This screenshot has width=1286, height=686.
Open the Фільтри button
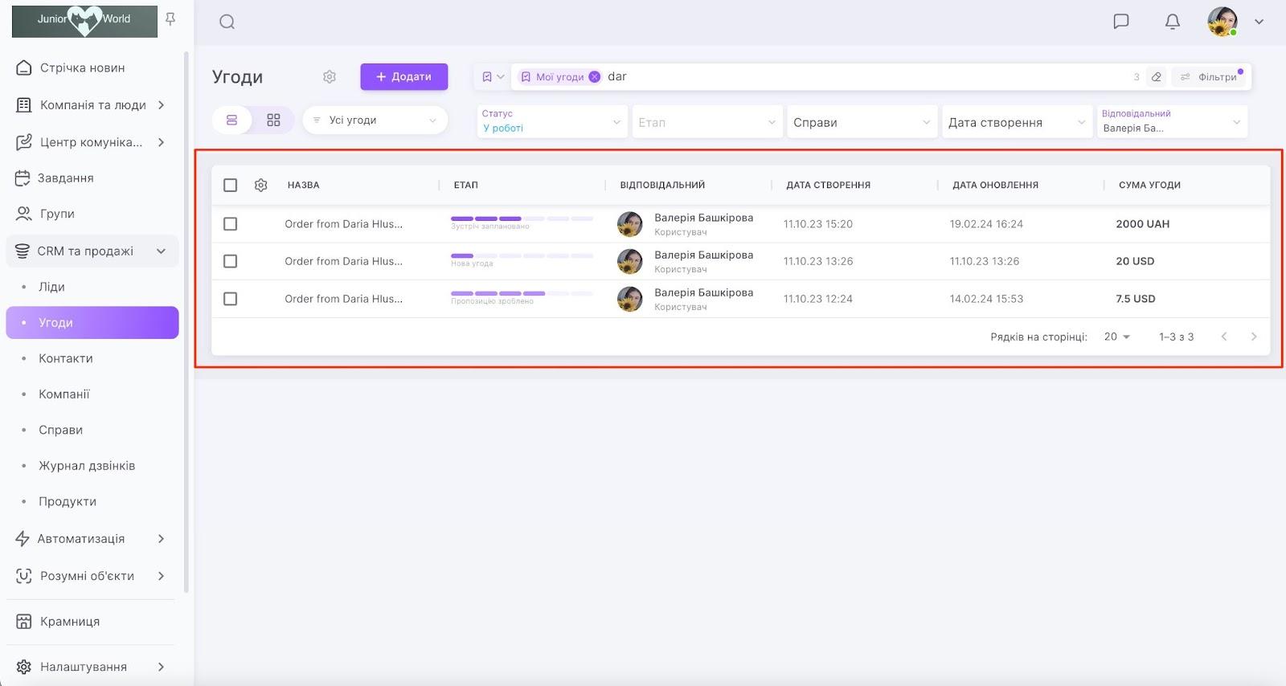[1210, 77]
